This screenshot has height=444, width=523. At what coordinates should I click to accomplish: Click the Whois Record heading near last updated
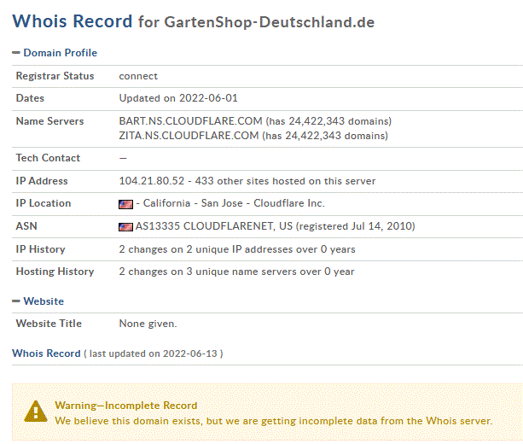pos(46,353)
